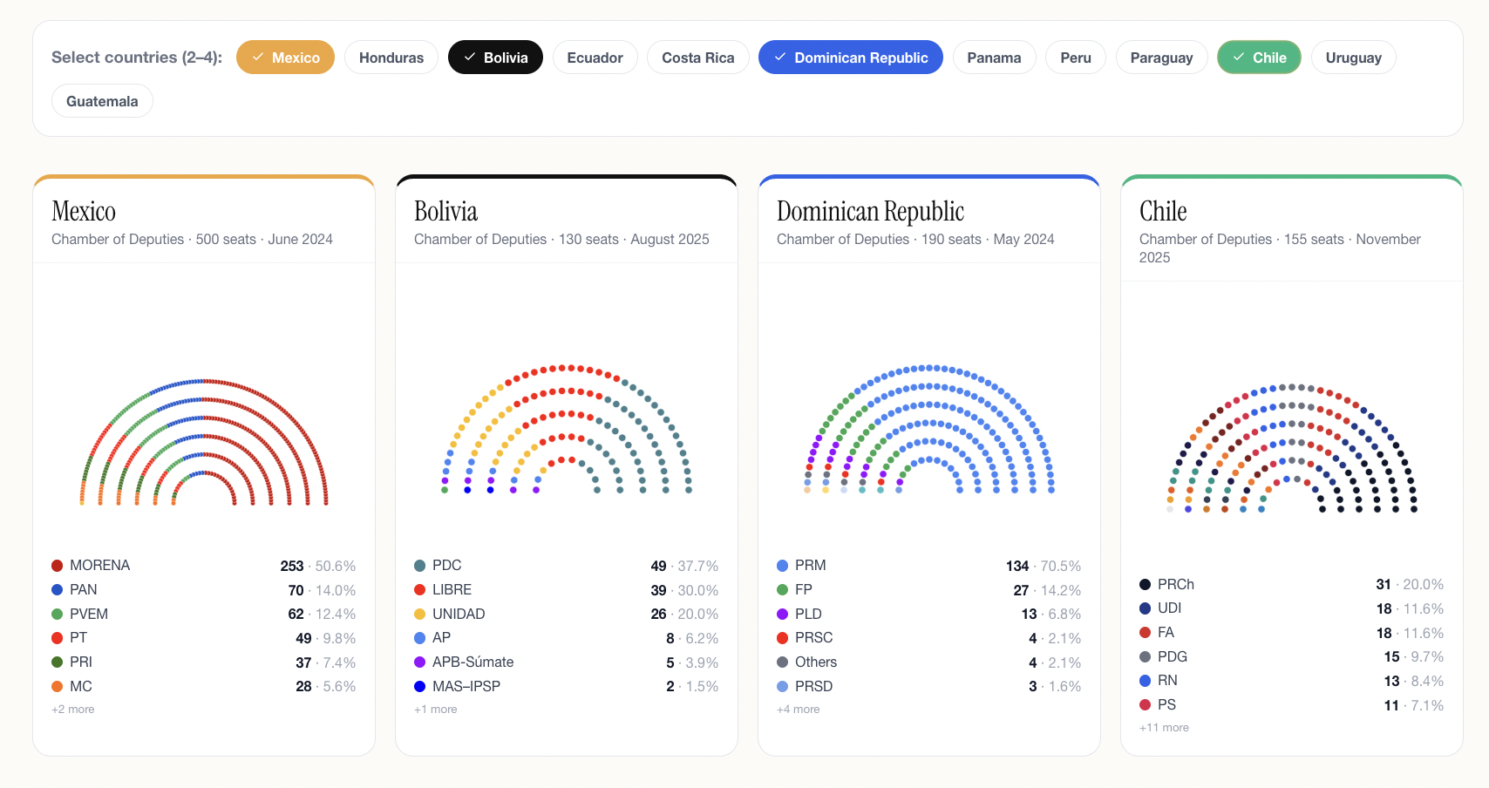The width and height of the screenshot is (1489, 788).
Task: Click the Bolivia parliament dot chart
Action: [567, 430]
